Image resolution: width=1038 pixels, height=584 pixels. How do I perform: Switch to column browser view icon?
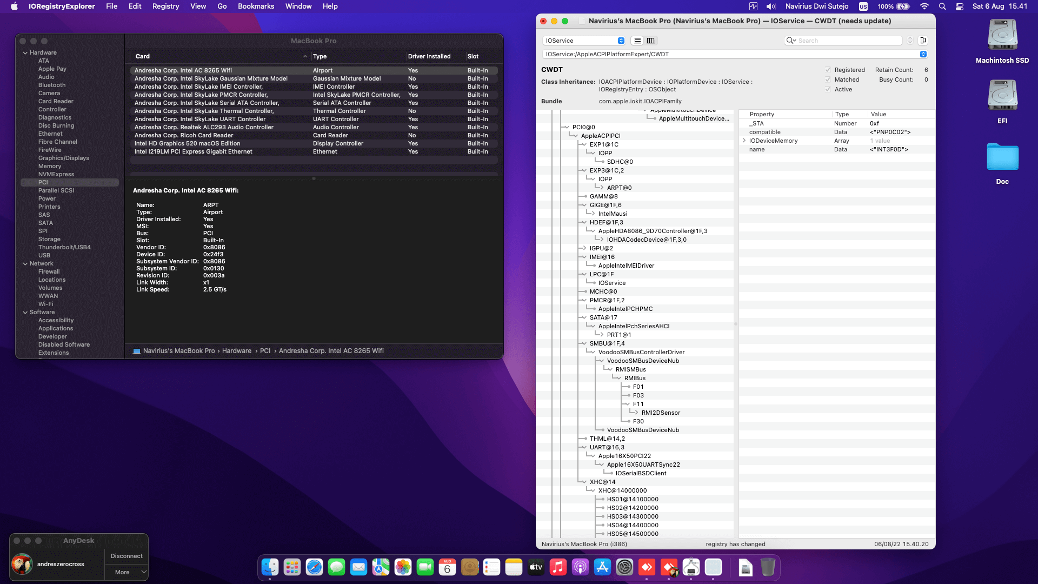coord(651,41)
